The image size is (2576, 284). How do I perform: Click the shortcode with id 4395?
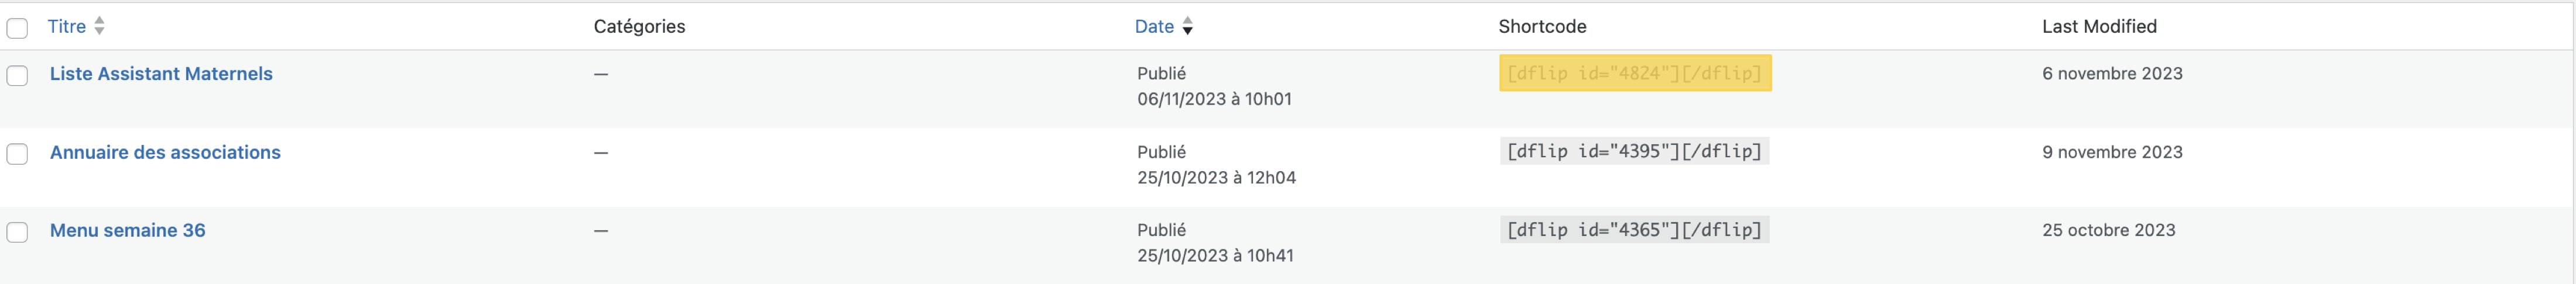click(x=1634, y=151)
